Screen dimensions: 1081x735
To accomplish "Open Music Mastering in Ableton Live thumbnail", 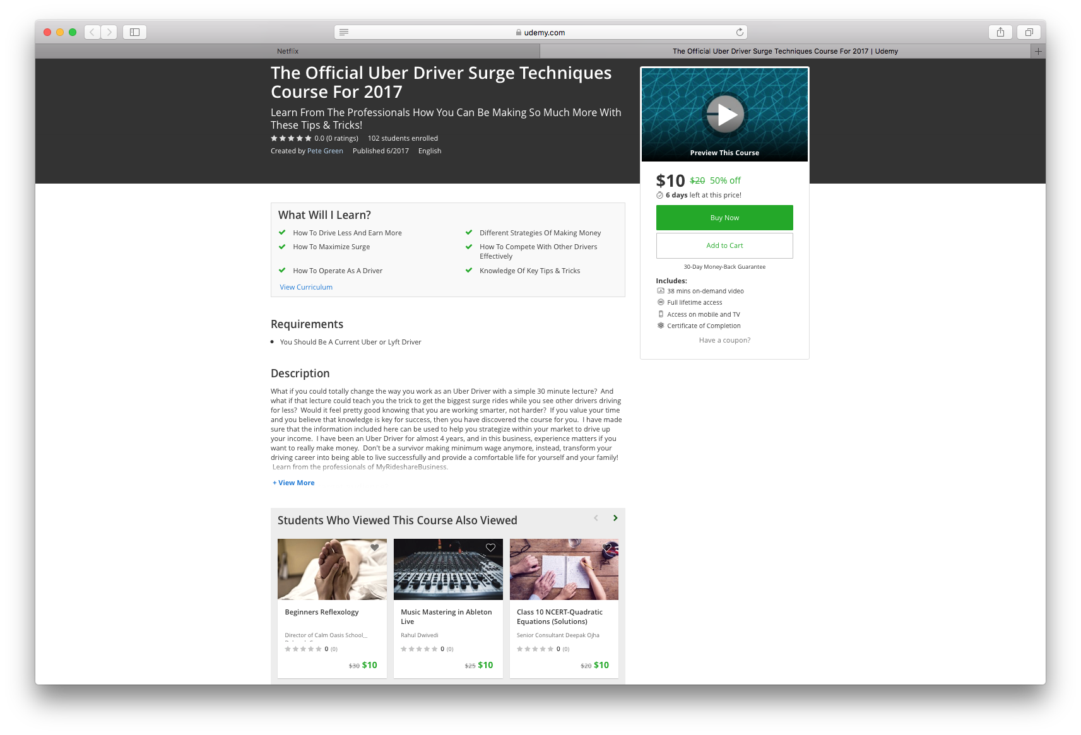I will [448, 569].
